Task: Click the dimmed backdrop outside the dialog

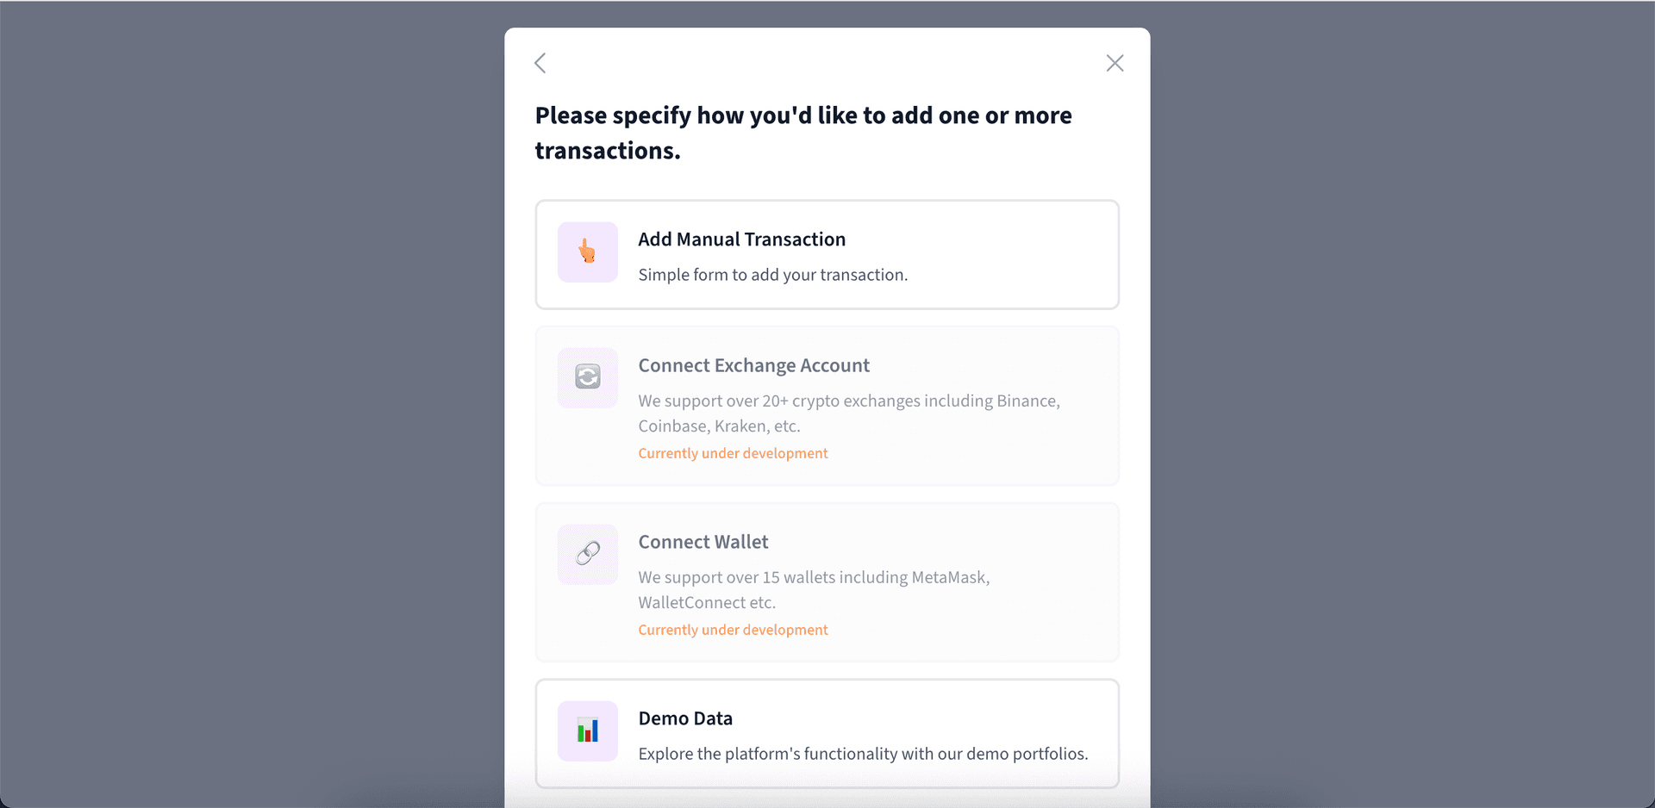Action: pyautogui.click(x=250, y=405)
